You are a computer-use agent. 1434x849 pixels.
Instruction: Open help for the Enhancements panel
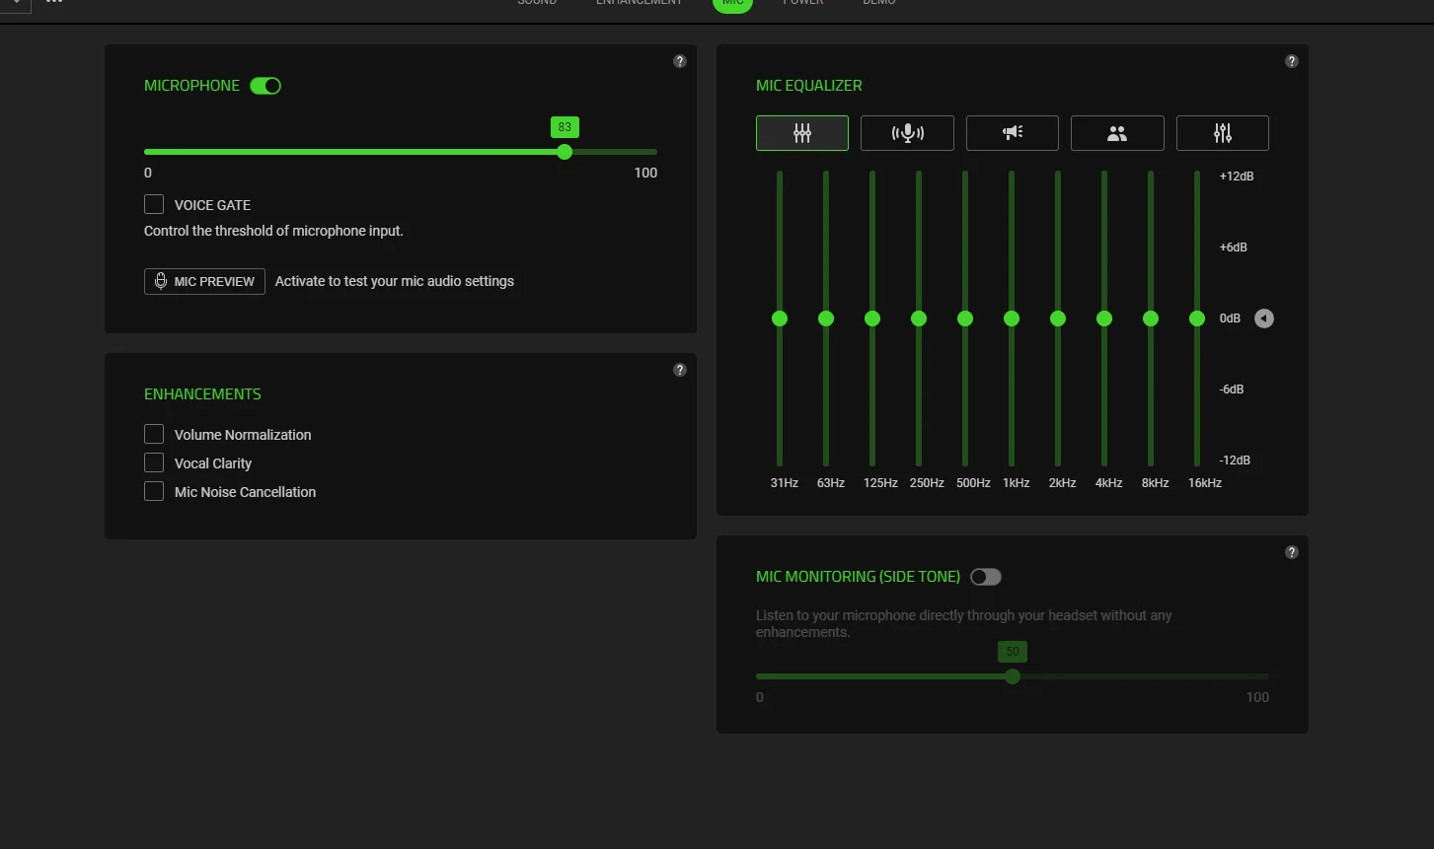(680, 370)
